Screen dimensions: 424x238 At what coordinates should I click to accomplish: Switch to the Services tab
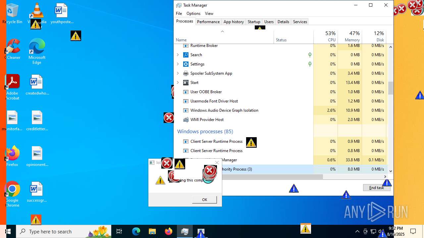(x=300, y=22)
